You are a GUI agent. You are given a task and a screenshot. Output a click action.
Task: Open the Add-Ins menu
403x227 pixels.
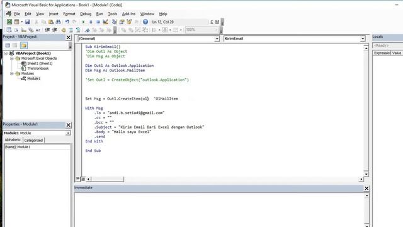128,14
